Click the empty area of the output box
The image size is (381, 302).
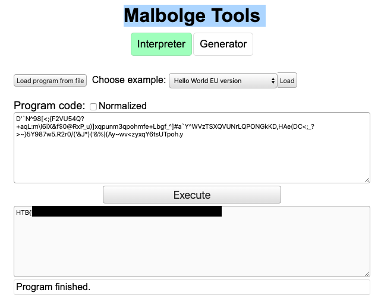[191, 248]
